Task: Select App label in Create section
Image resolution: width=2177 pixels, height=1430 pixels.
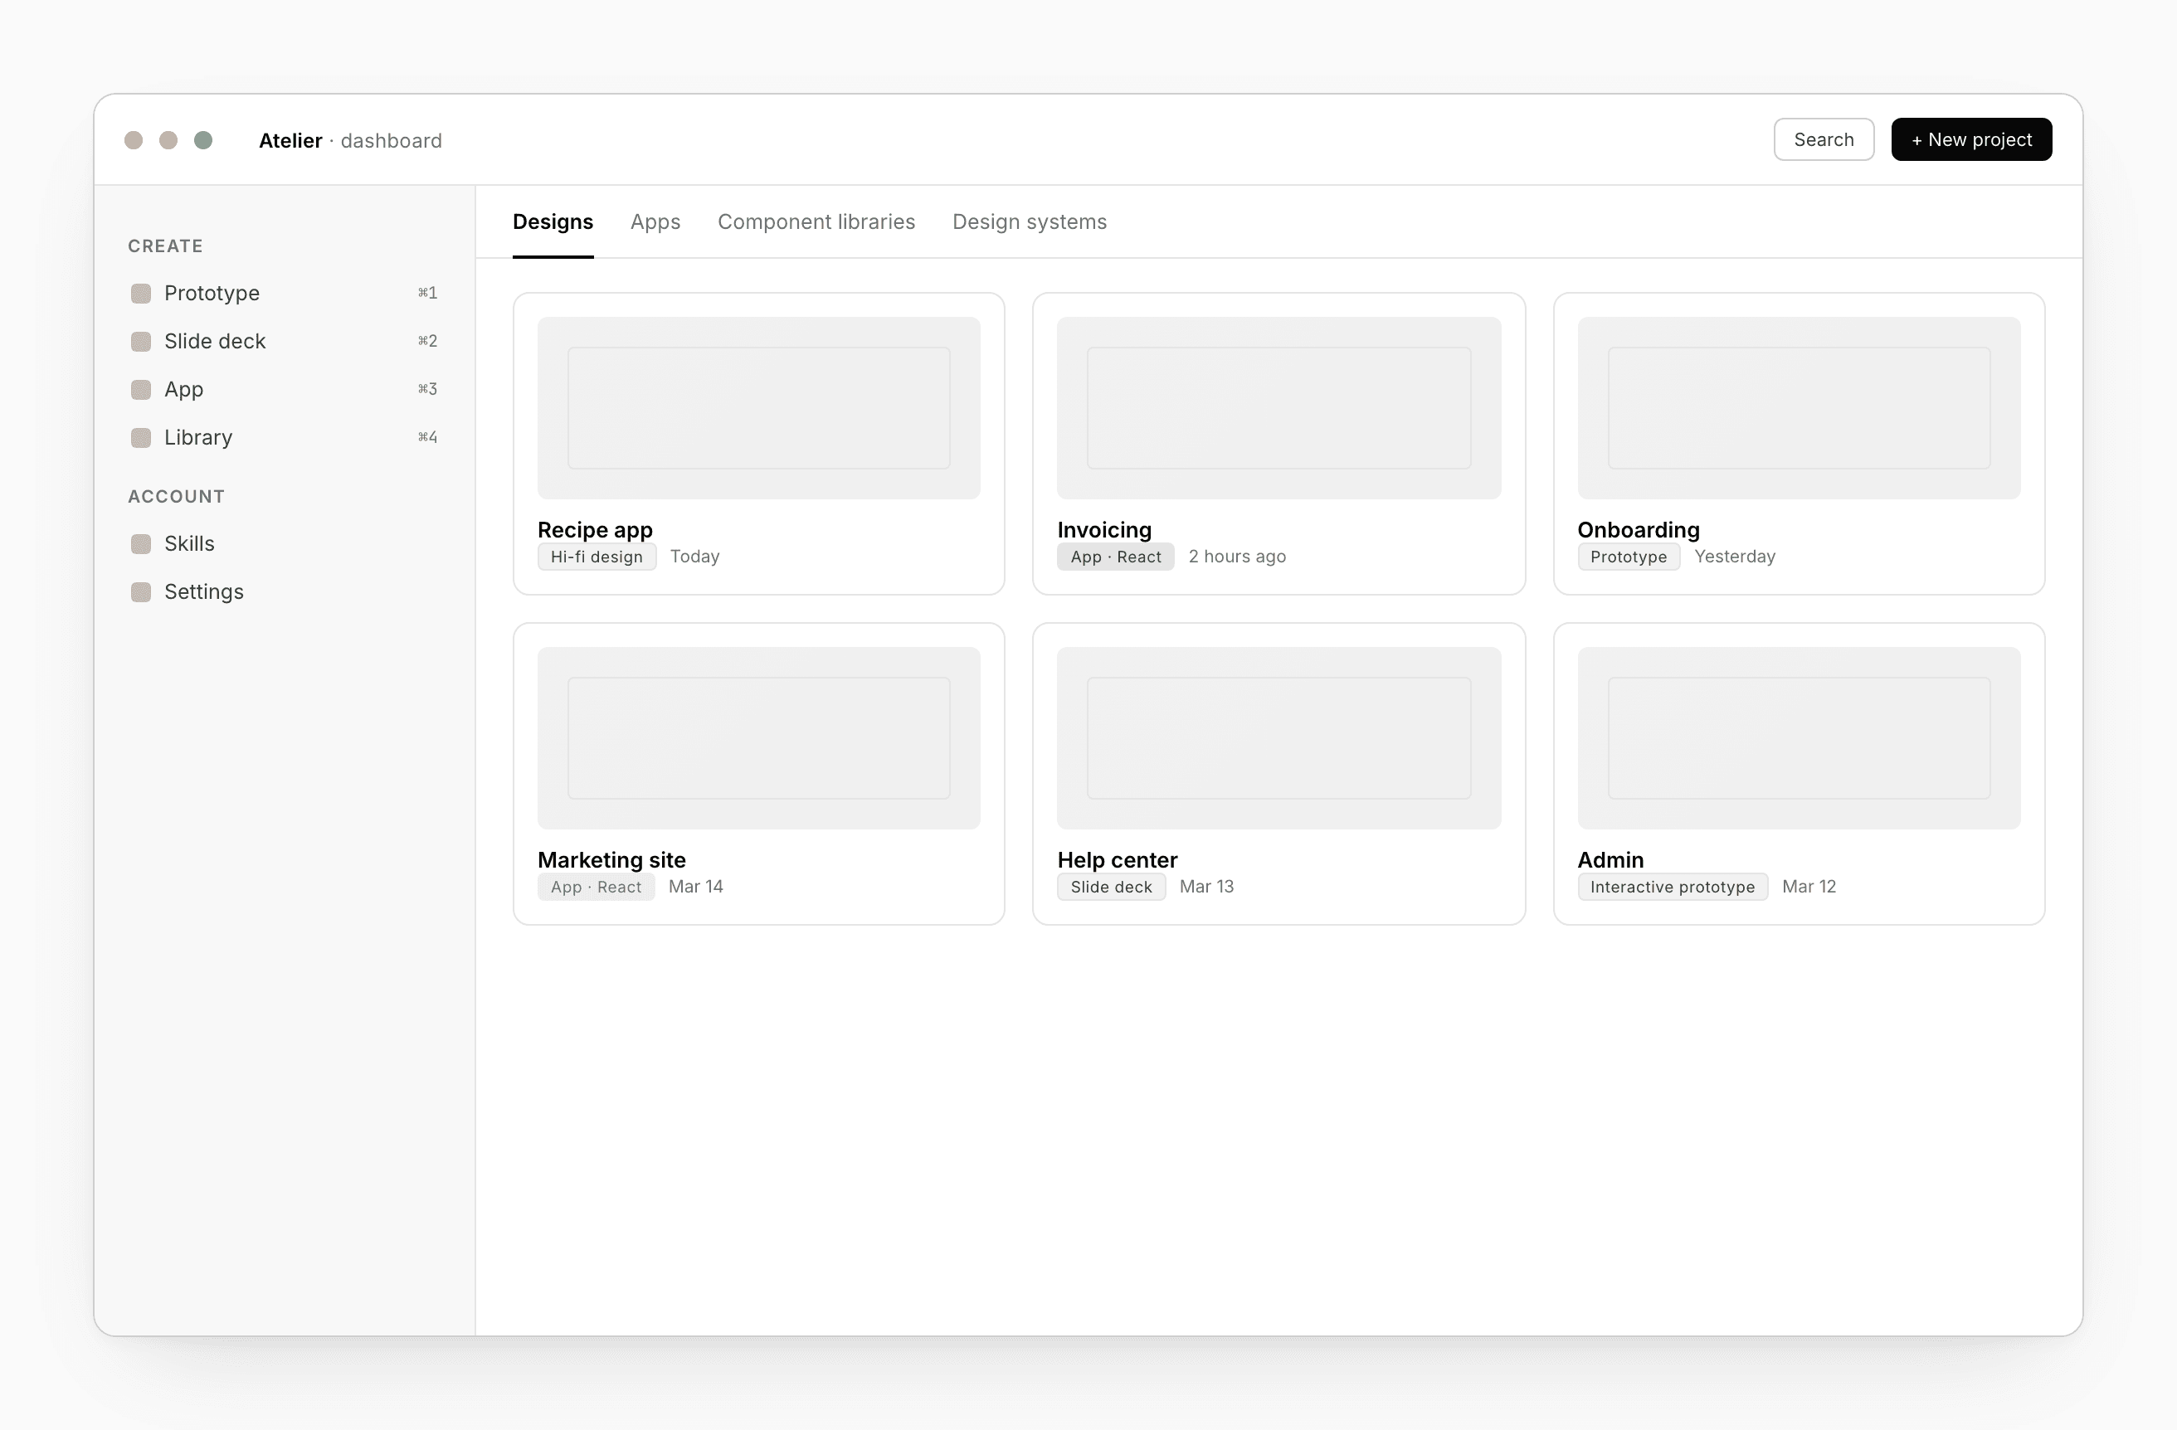Action: 184,390
